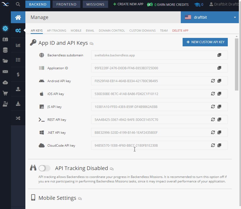Open comments icon beside API Tracking heading
Screen dimensions: 241x209
pos(112,169)
